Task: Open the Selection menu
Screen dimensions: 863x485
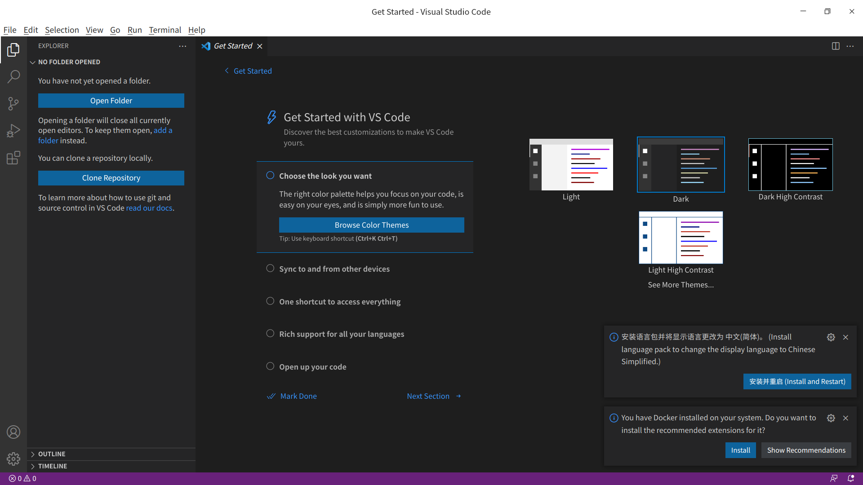Action: 62,30
